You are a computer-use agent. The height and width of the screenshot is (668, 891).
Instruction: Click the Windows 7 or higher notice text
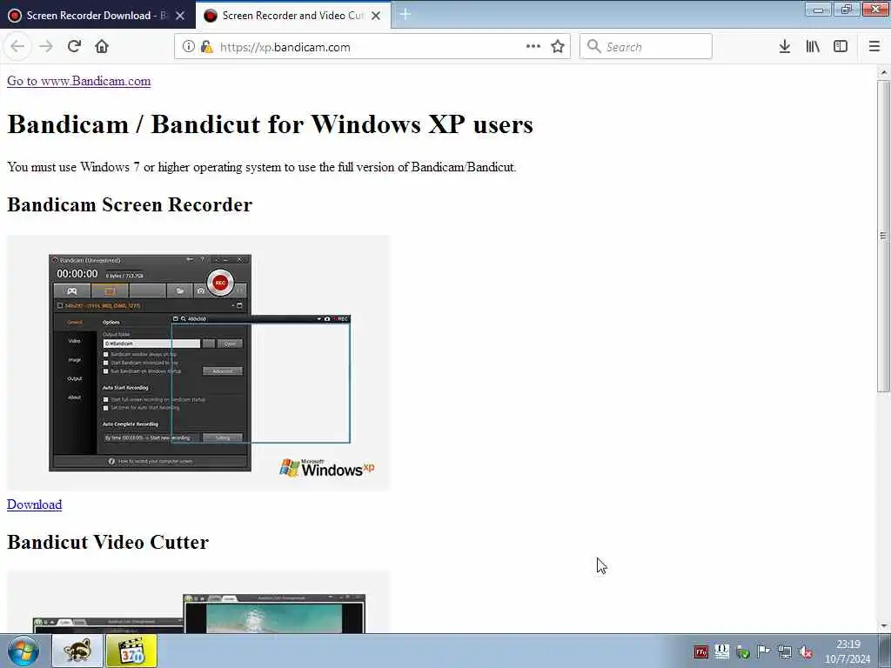[x=261, y=167]
